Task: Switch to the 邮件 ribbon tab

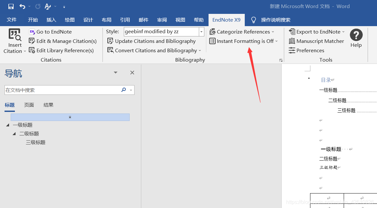Action: (x=144, y=20)
